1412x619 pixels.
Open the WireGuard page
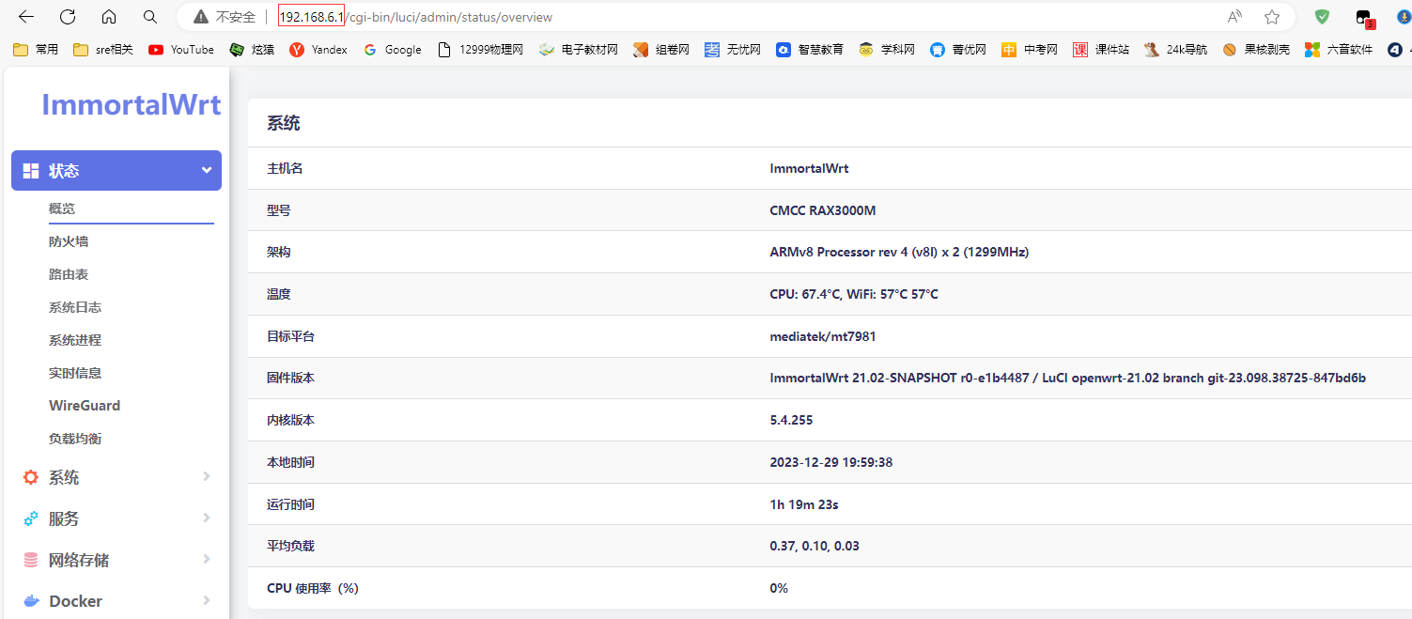(82, 405)
